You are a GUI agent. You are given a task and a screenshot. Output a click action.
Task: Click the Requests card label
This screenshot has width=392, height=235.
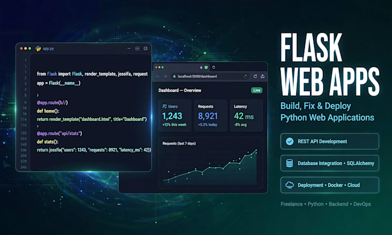[x=206, y=107]
